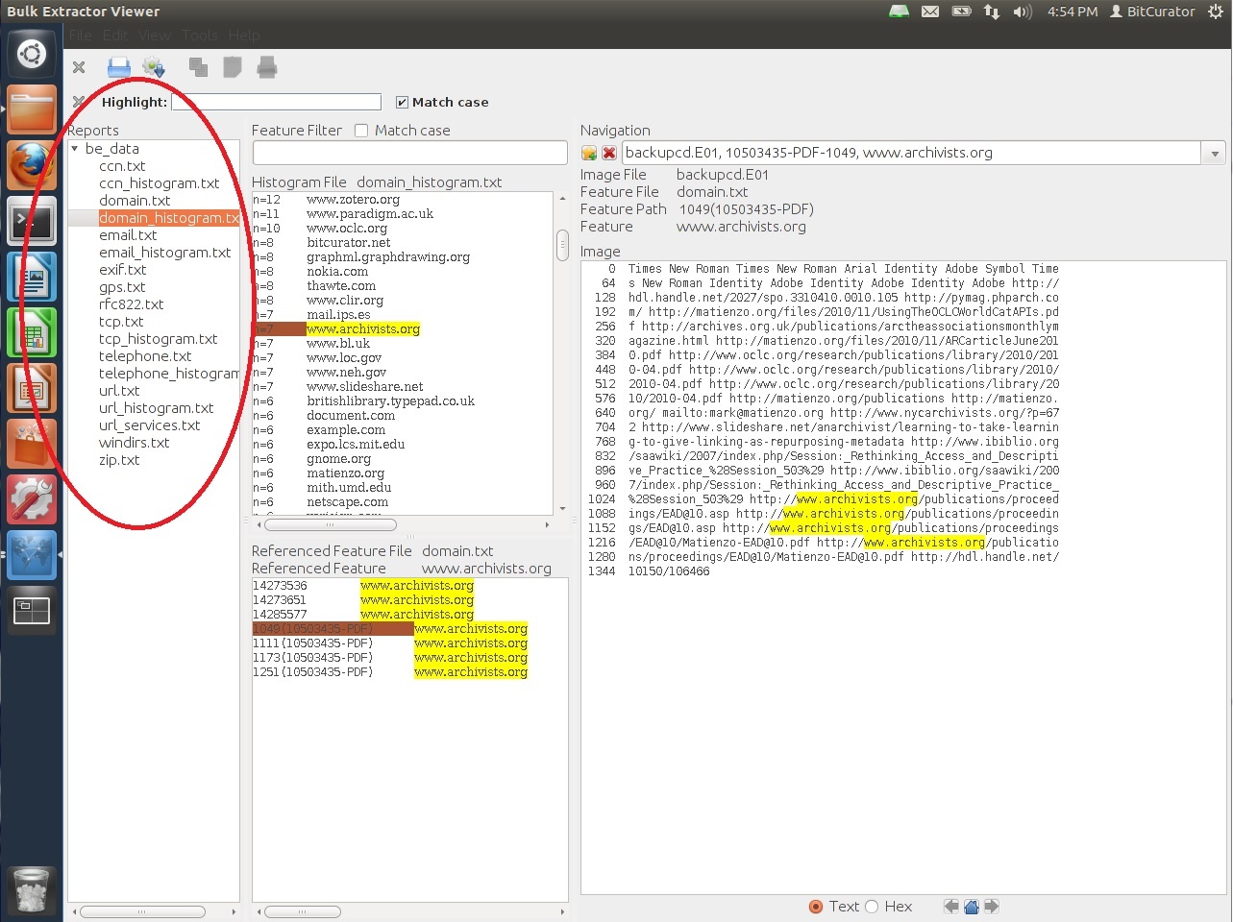Click the Reports panel horizontal scrollbar
This screenshot has width=1233, height=922.
click(141, 911)
